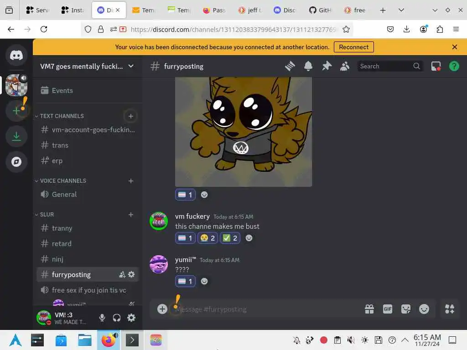Image resolution: width=467 pixels, height=350 pixels.
Task: Toggle headphones deafen in user panel
Action: [x=117, y=318]
